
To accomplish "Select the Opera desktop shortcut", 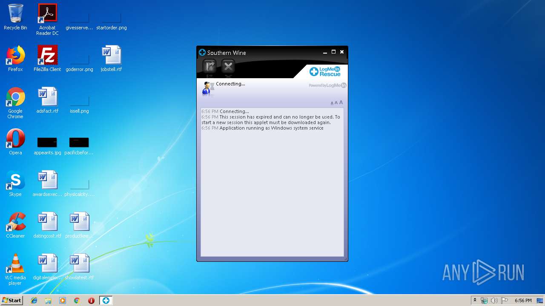I will click(15, 142).
